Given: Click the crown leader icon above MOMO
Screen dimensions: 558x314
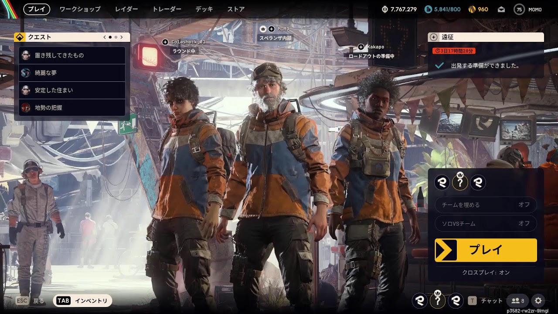Looking at the screenshot, I should [263, 29].
